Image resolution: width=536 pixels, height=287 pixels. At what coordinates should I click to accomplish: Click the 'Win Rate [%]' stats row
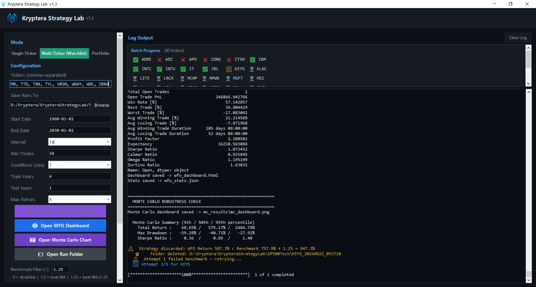pos(187,102)
